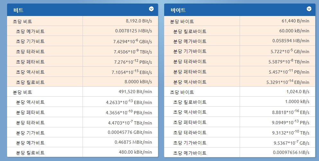
Task: Select the 초당 엑사바이트 row label
Action: [x=190, y=112]
